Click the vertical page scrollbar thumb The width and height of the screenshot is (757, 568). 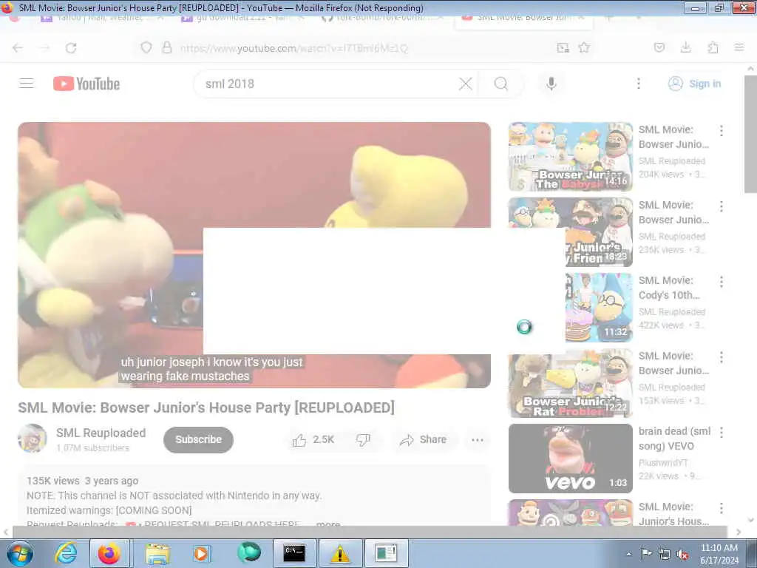coord(750,135)
